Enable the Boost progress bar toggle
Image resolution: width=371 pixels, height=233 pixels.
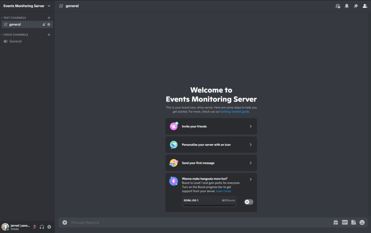pyautogui.click(x=249, y=202)
